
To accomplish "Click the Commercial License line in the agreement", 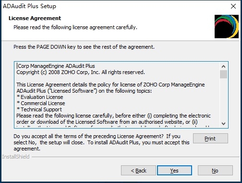I will (x=41, y=103).
